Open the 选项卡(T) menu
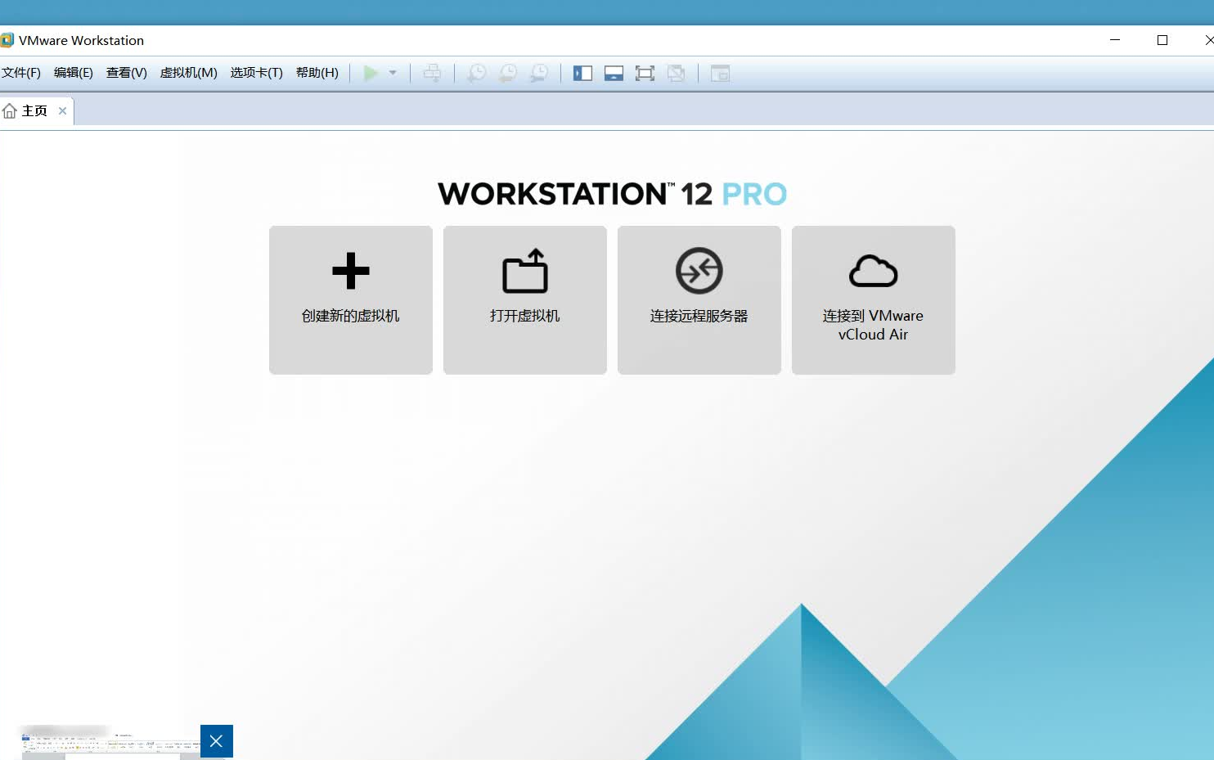1214x760 pixels. tap(257, 73)
